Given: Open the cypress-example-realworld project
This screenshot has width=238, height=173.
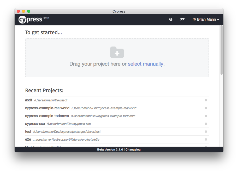Looking at the screenshot, I should tap(117, 108).
